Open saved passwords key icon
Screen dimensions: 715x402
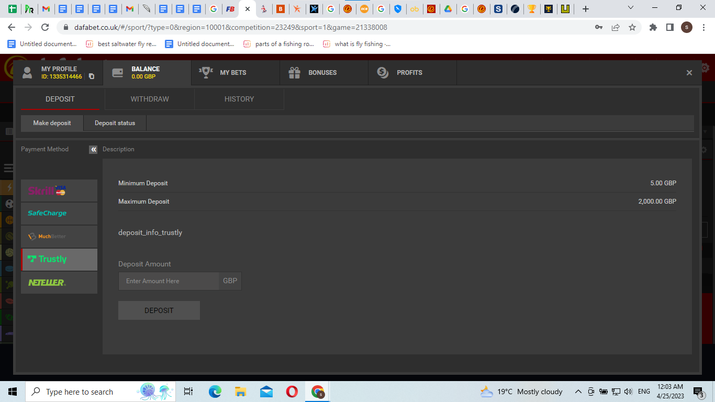(x=599, y=27)
